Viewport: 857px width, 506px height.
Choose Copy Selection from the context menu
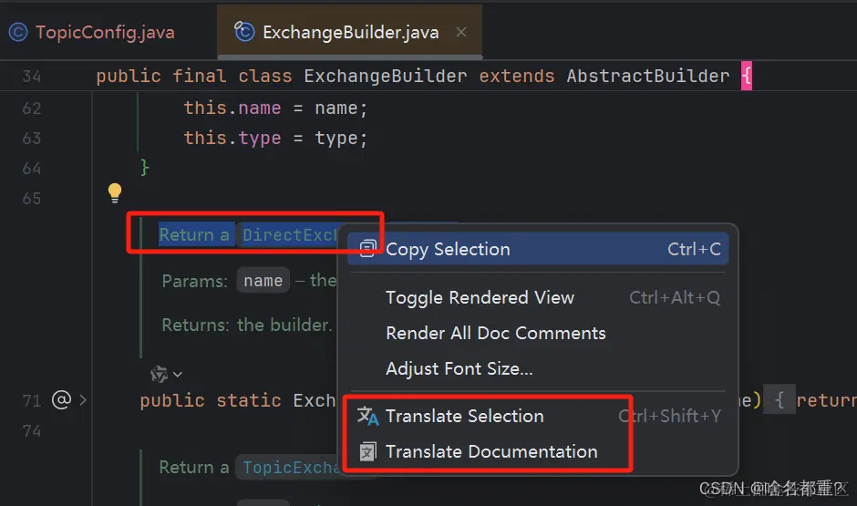point(538,250)
